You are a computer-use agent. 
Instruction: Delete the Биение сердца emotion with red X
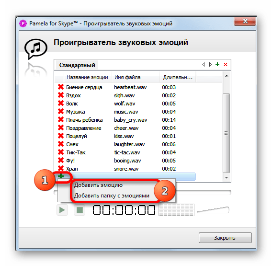click(61, 87)
